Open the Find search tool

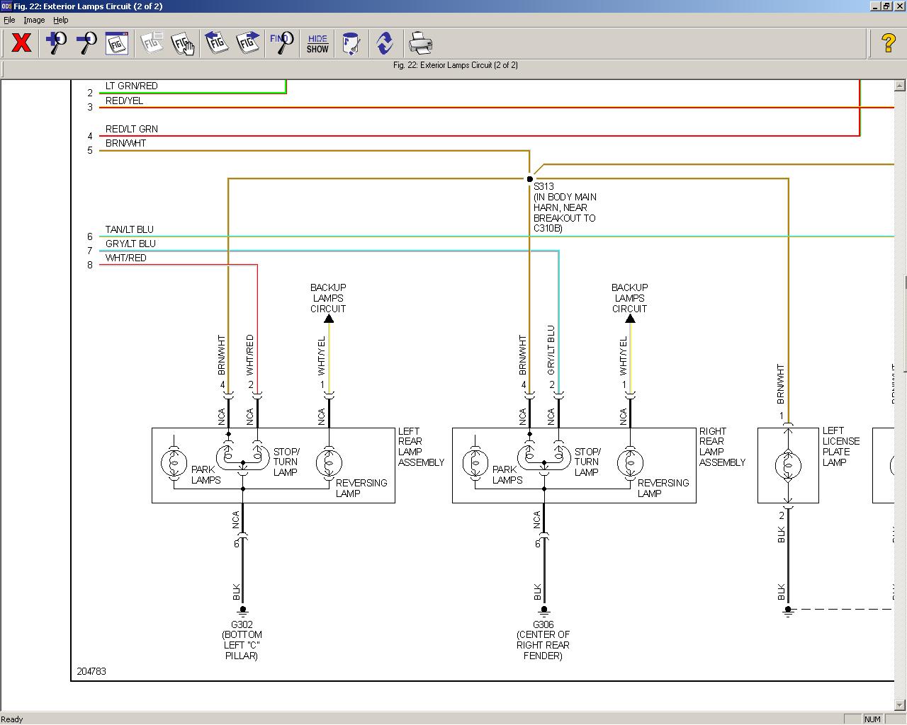281,43
